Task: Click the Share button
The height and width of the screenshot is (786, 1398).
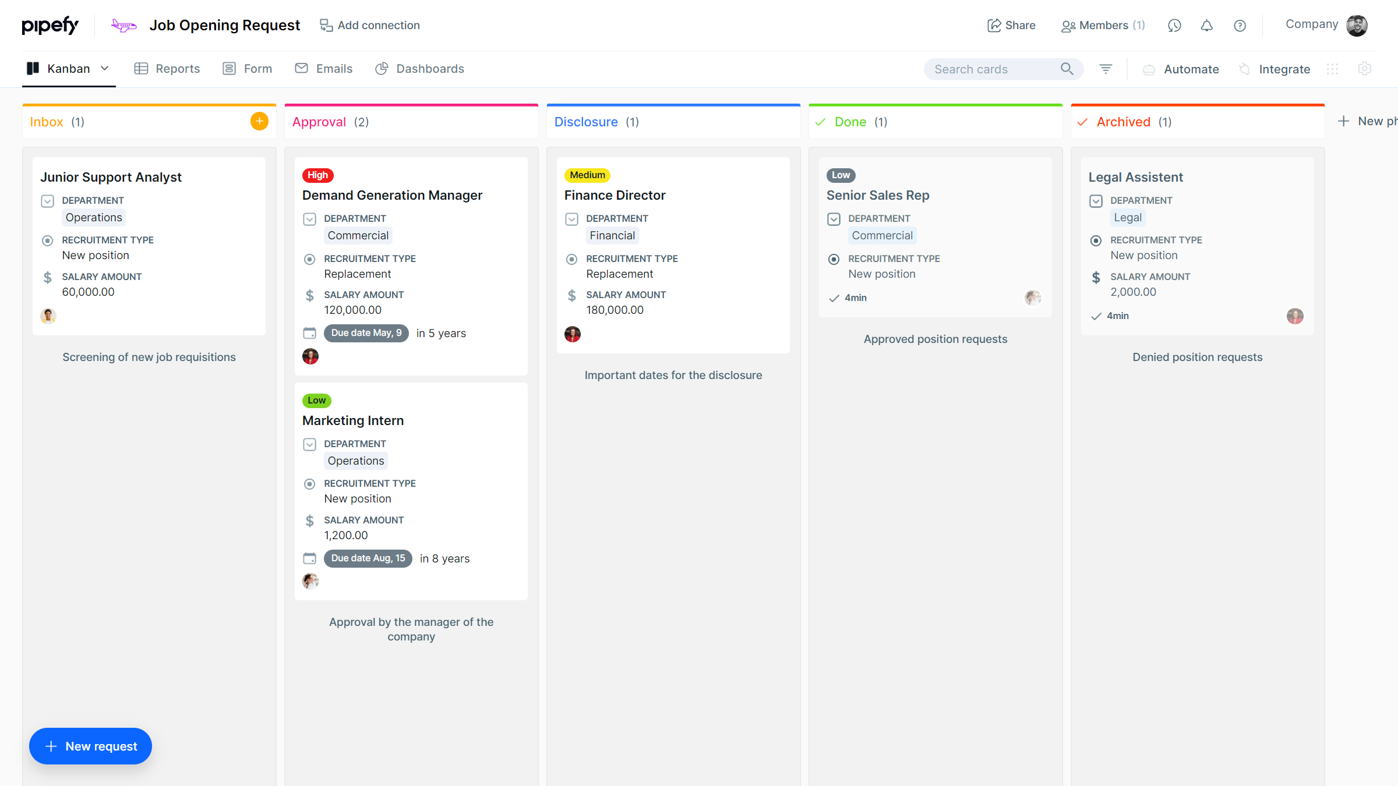Action: [1011, 25]
